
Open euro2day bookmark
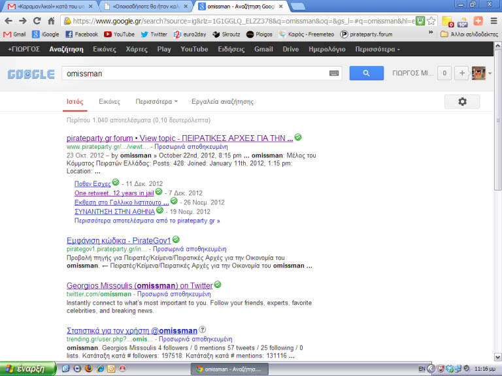pos(190,34)
